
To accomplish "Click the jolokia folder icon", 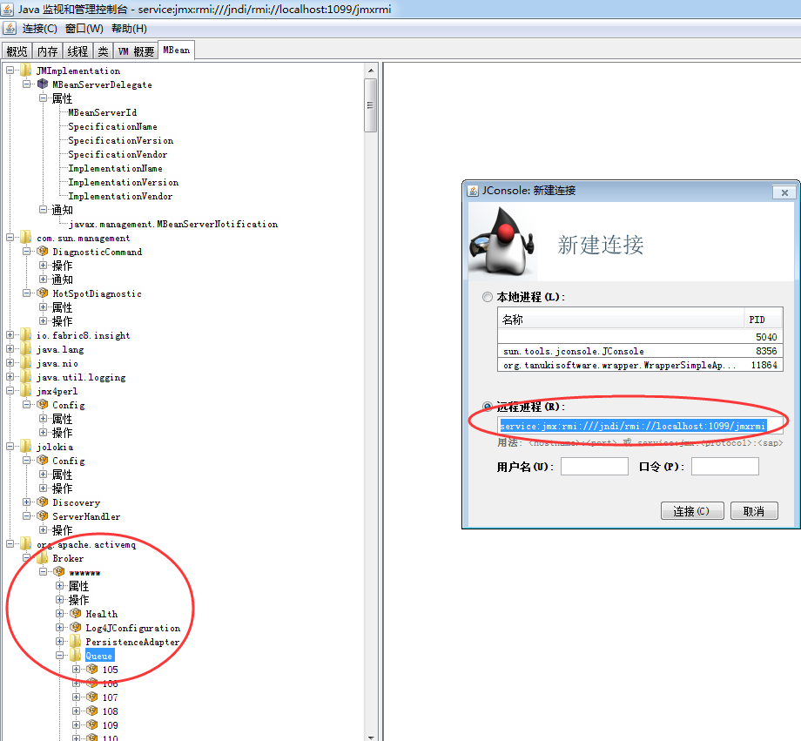I will 25,447.
